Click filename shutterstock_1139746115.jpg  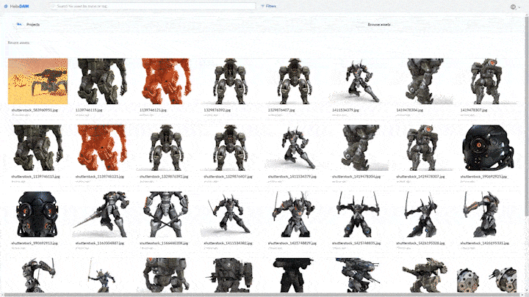(x=35, y=177)
